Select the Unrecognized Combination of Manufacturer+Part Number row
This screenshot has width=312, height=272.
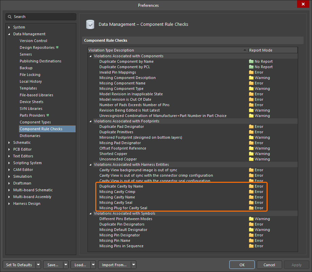click(x=193, y=116)
